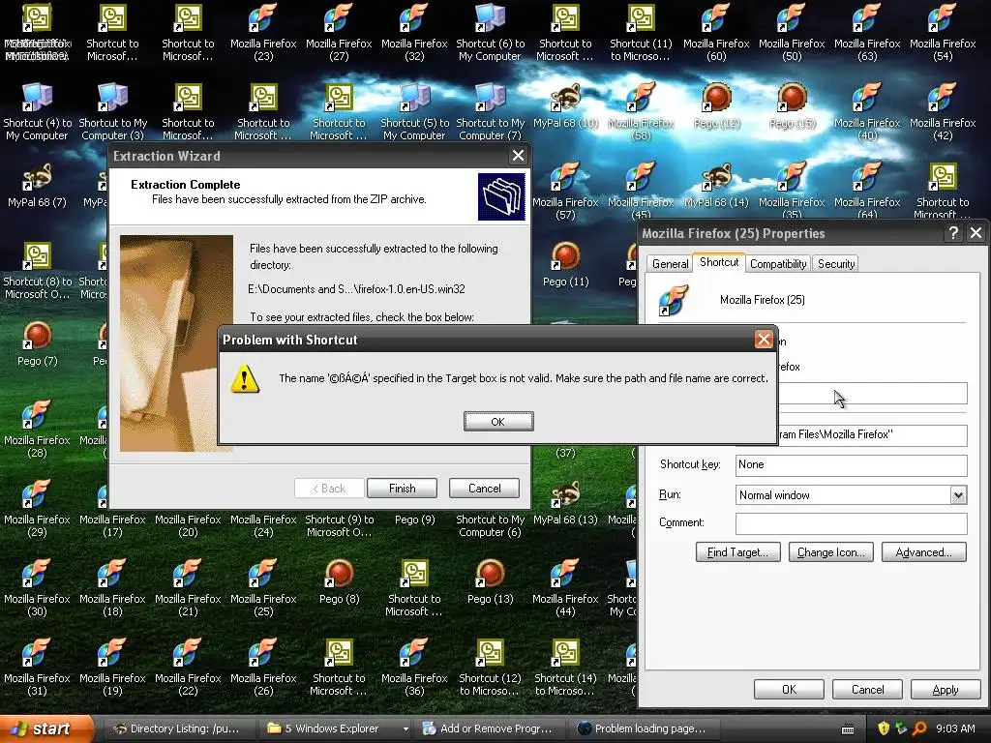Viewport: 991px width, 743px height.
Task: Click Apply in Firefox (25) Properties
Action: coord(946,689)
